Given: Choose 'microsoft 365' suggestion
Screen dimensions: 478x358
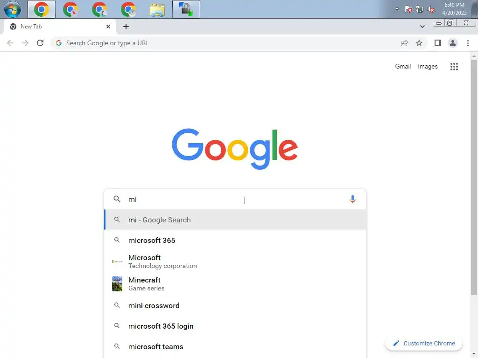Looking at the screenshot, I should [x=235, y=240].
